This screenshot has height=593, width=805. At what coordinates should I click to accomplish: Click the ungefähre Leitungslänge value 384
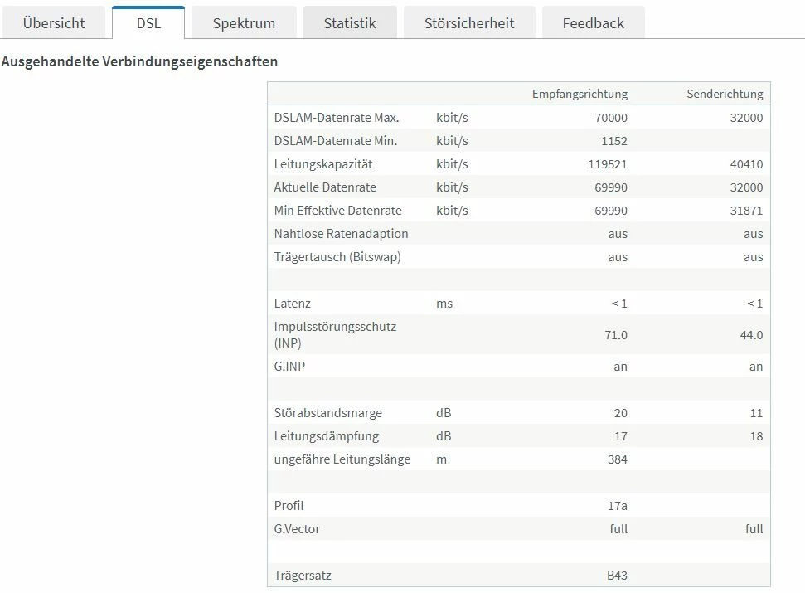(617, 459)
